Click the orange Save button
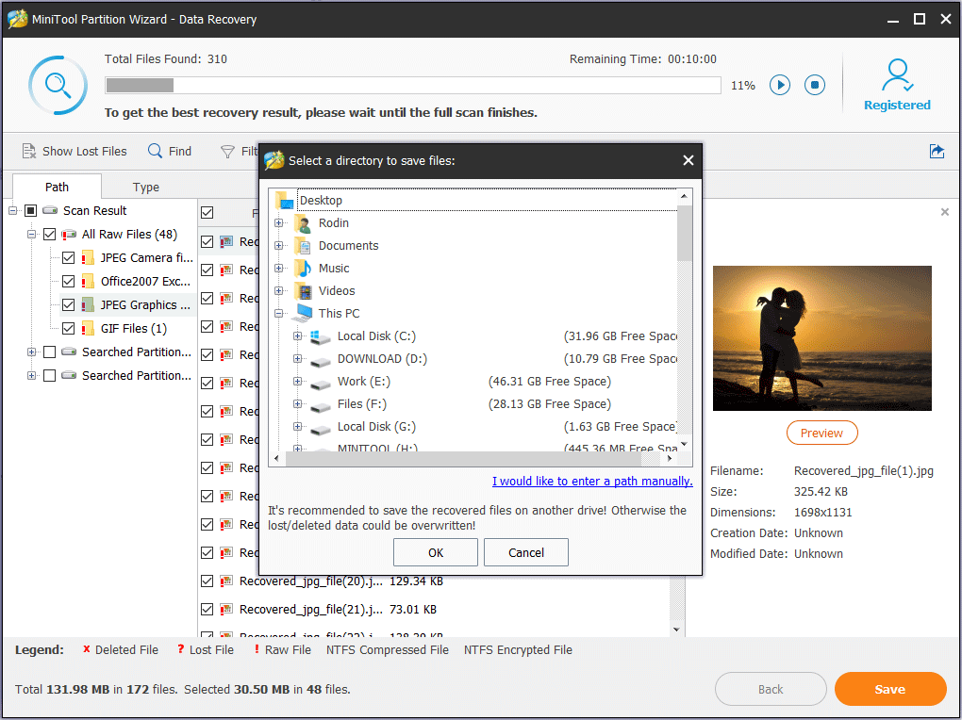This screenshot has width=962, height=720. [x=890, y=689]
